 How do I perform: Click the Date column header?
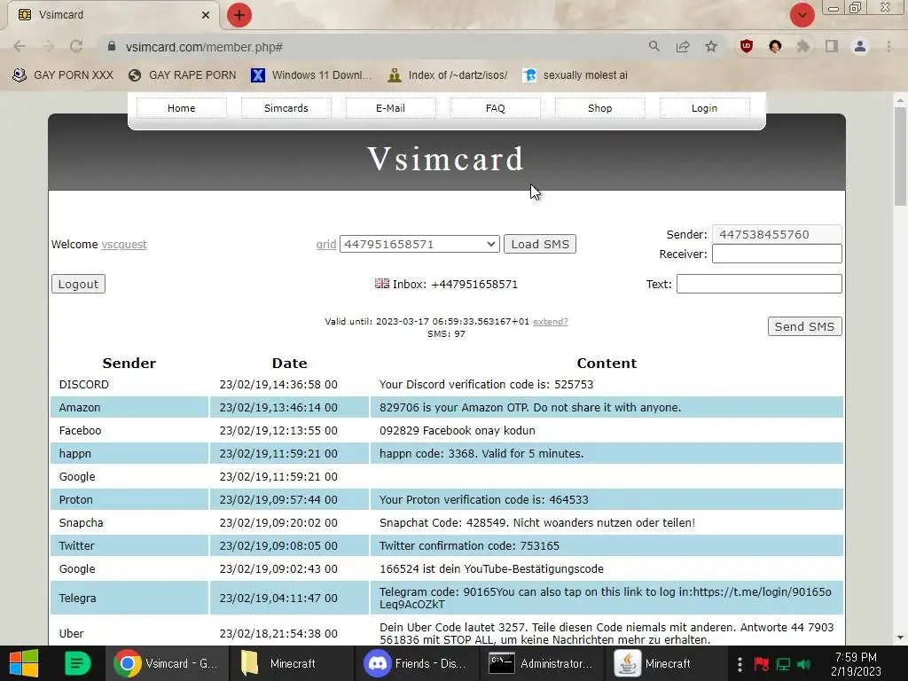(x=290, y=363)
